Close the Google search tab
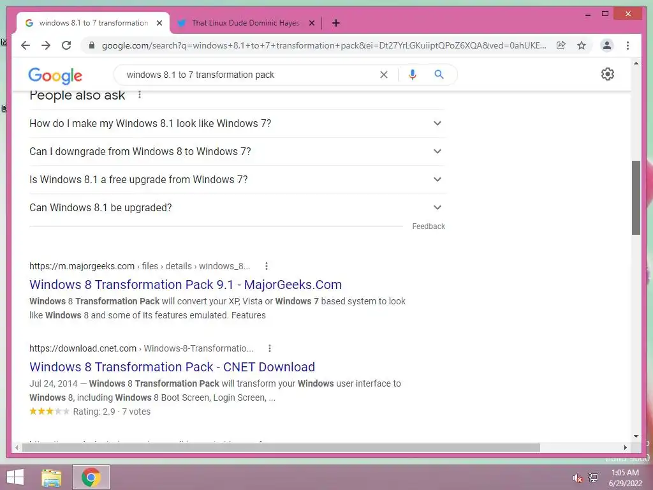 pos(159,23)
